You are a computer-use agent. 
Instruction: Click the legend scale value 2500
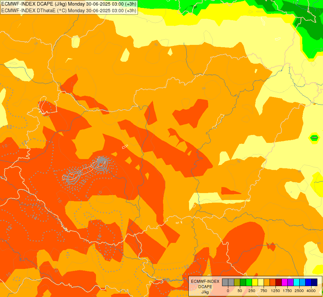[299, 291]
